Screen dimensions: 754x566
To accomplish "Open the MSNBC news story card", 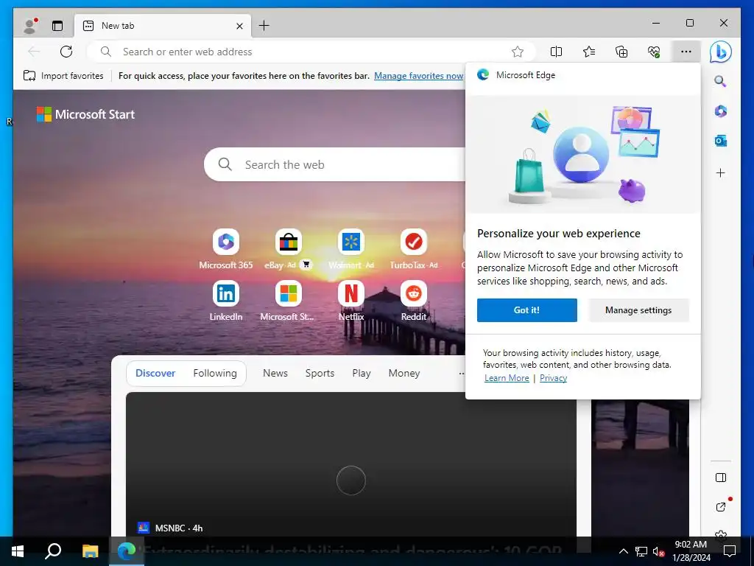I will 351,464.
